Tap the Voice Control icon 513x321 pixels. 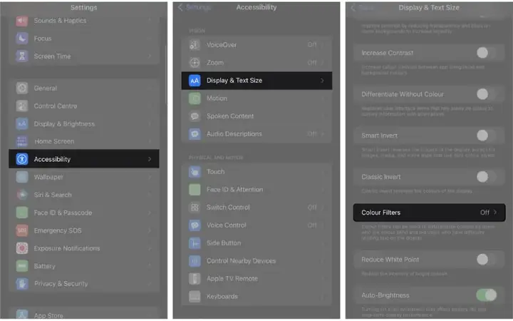195,225
